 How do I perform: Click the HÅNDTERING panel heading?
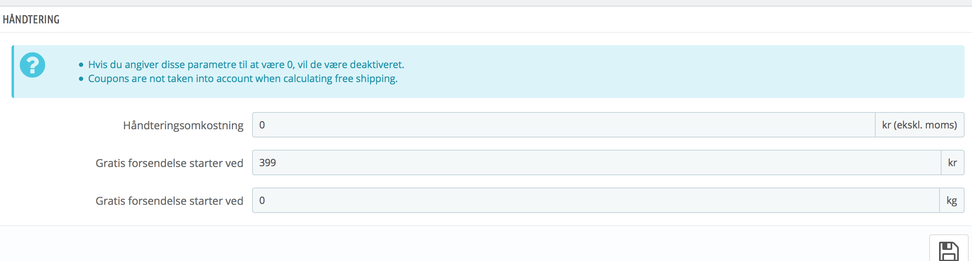31,19
